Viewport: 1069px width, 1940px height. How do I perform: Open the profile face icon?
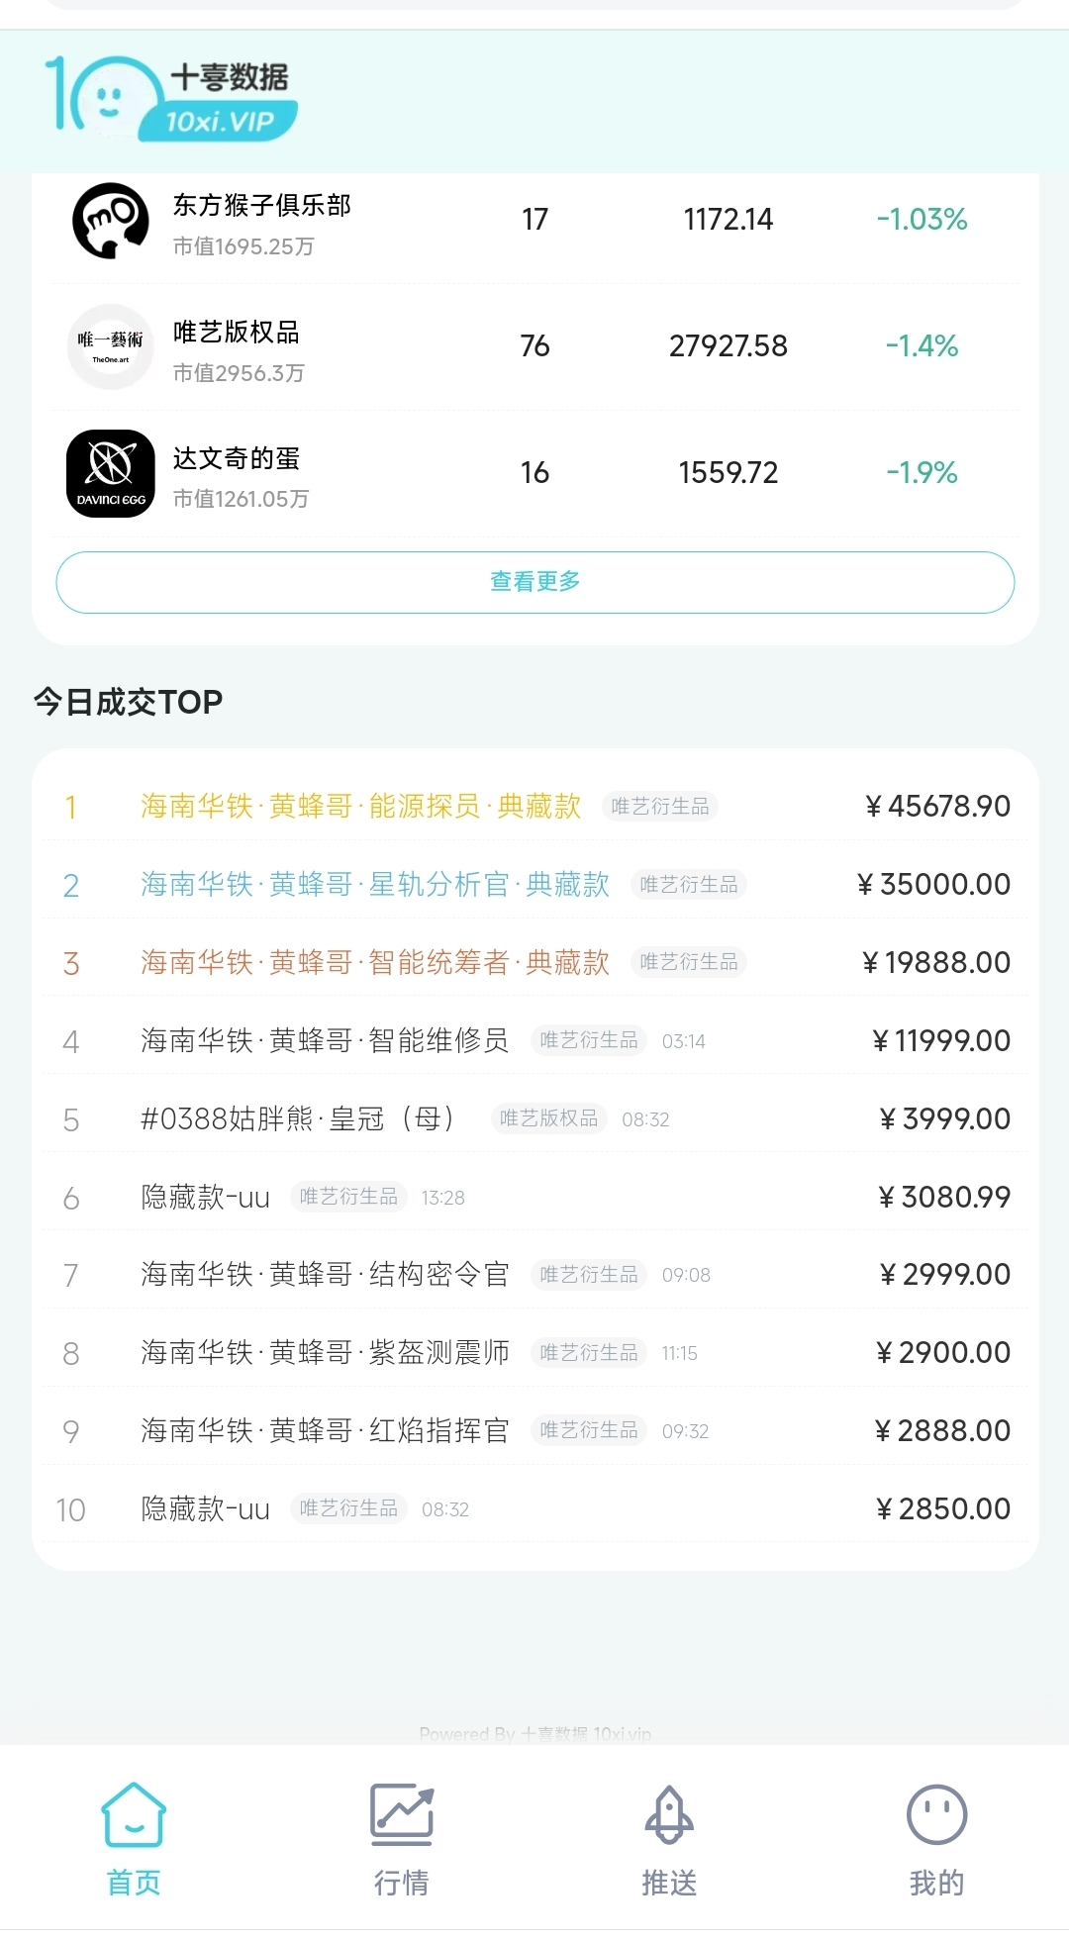[x=936, y=1814]
